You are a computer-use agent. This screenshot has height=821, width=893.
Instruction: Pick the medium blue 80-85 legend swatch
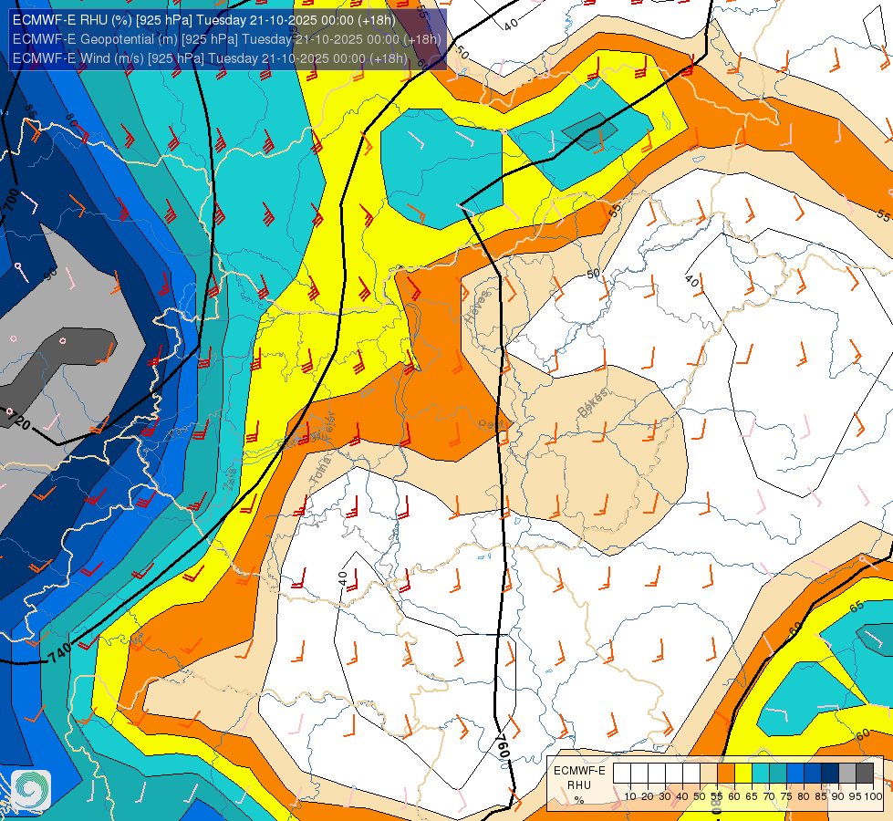click(813, 774)
